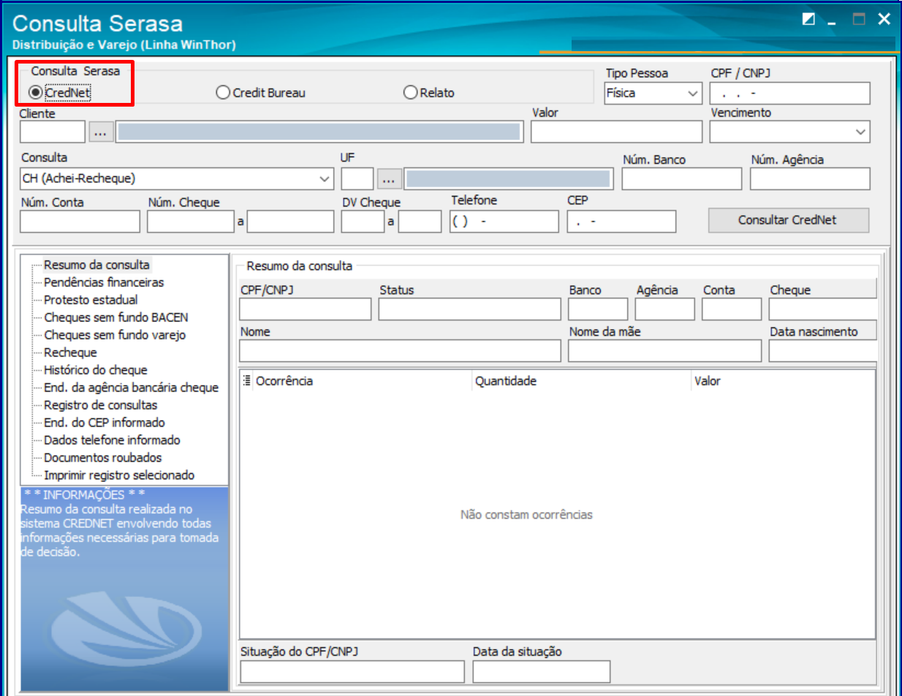Select End. da agência bancária cheque
Screen dimensions: 902x696
point(131,388)
